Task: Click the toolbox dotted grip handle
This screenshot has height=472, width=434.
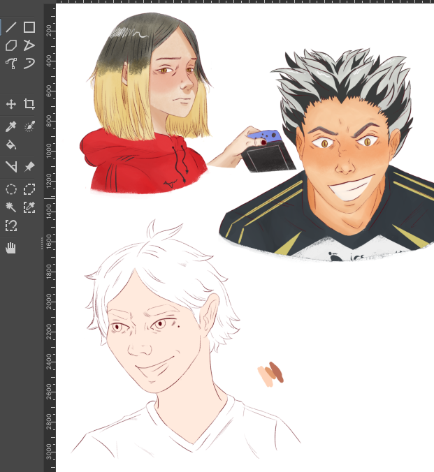Action: pos(42,243)
